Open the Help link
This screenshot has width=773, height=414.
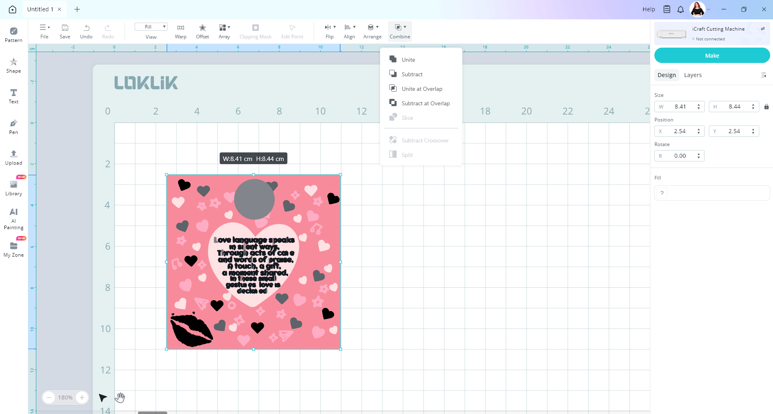[648, 9]
